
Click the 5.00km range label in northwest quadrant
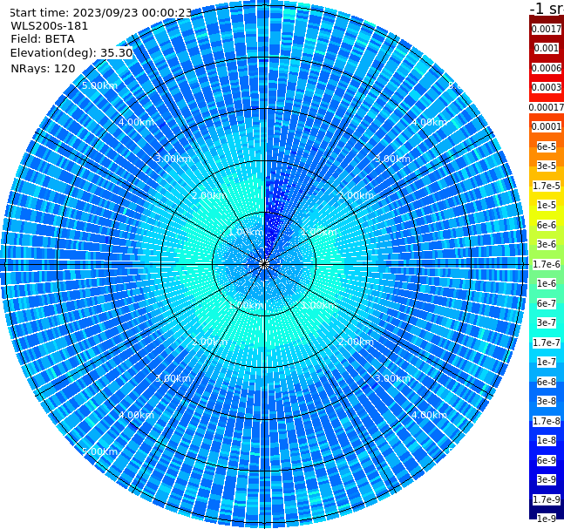[x=99, y=86]
